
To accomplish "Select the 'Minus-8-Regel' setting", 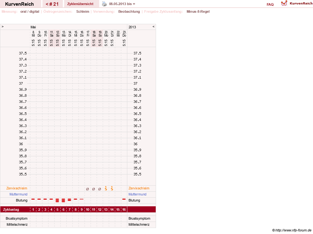I will point(198,11).
